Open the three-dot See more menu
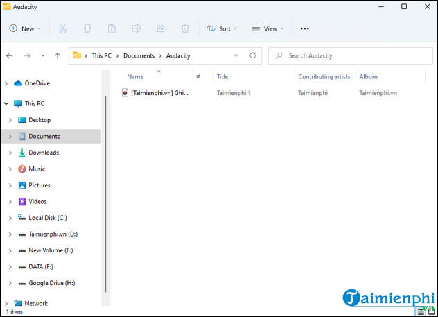 [x=304, y=28]
